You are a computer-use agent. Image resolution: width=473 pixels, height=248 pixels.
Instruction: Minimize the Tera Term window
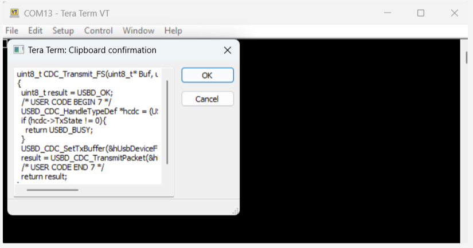[388, 13]
